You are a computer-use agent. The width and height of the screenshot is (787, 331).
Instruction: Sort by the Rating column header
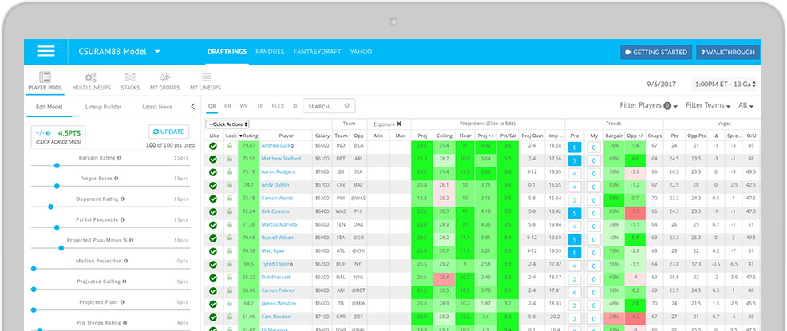click(x=248, y=136)
